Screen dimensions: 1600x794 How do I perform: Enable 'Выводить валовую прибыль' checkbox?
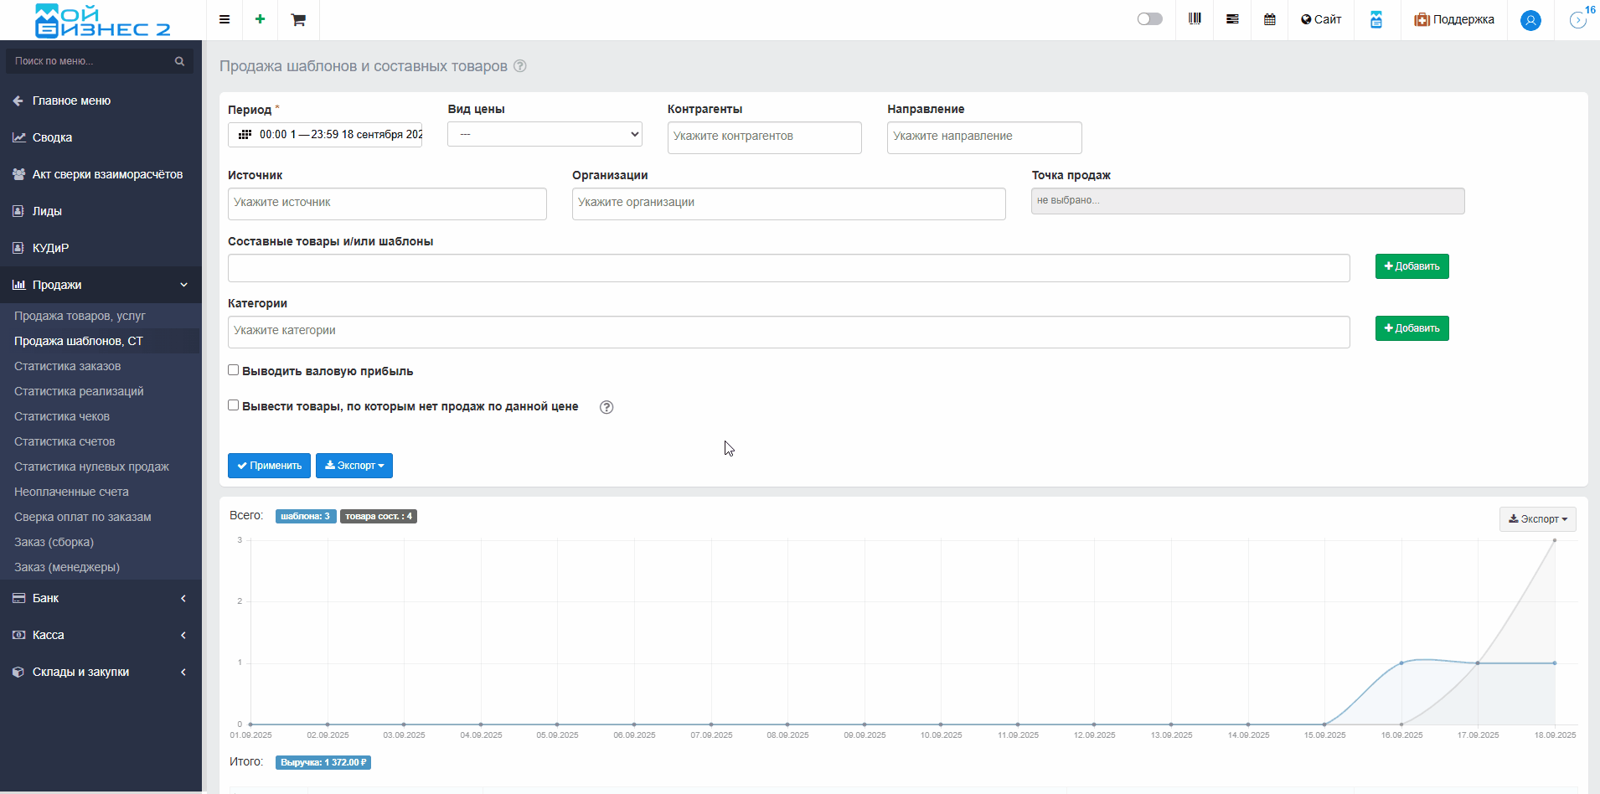pos(234,370)
